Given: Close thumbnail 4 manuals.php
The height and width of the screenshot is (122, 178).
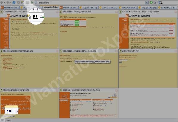Looking at the screenshot, I should pyautogui.click(x=57, y=51).
